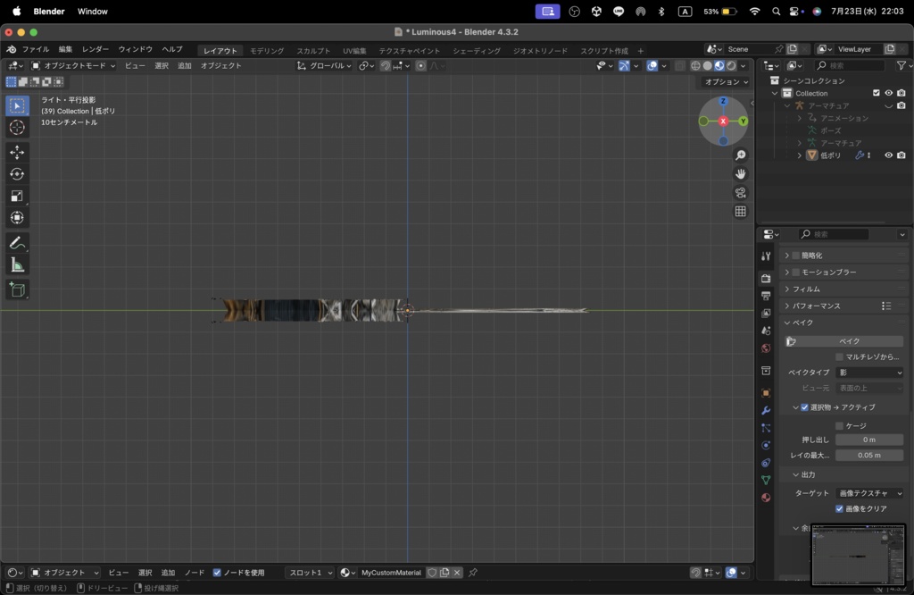Viewport: 914px width, 595px height.
Task: Select the Rotate tool
Action: pyautogui.click(x=17, y=174)
